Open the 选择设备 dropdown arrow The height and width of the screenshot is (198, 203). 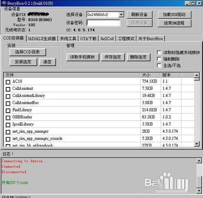[x=121, y=15]
